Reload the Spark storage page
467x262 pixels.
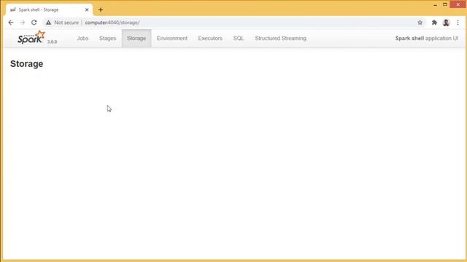tap(34, 23)
